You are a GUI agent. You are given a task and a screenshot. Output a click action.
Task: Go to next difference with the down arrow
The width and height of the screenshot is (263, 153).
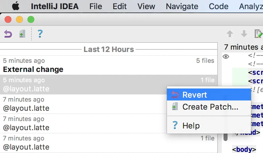[244, 34]
